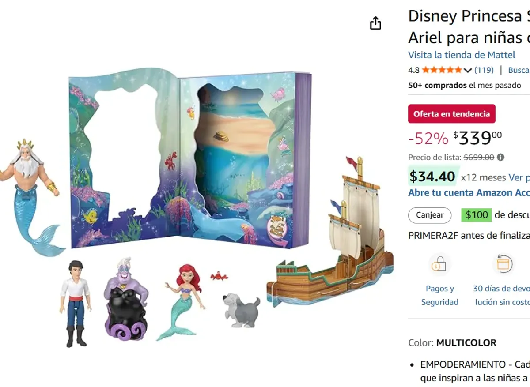Viewport: 530px width, 387px height.
Task: Click the 'Canjear' coupon button
Action: pyautogui.click(x=429, y=215)
